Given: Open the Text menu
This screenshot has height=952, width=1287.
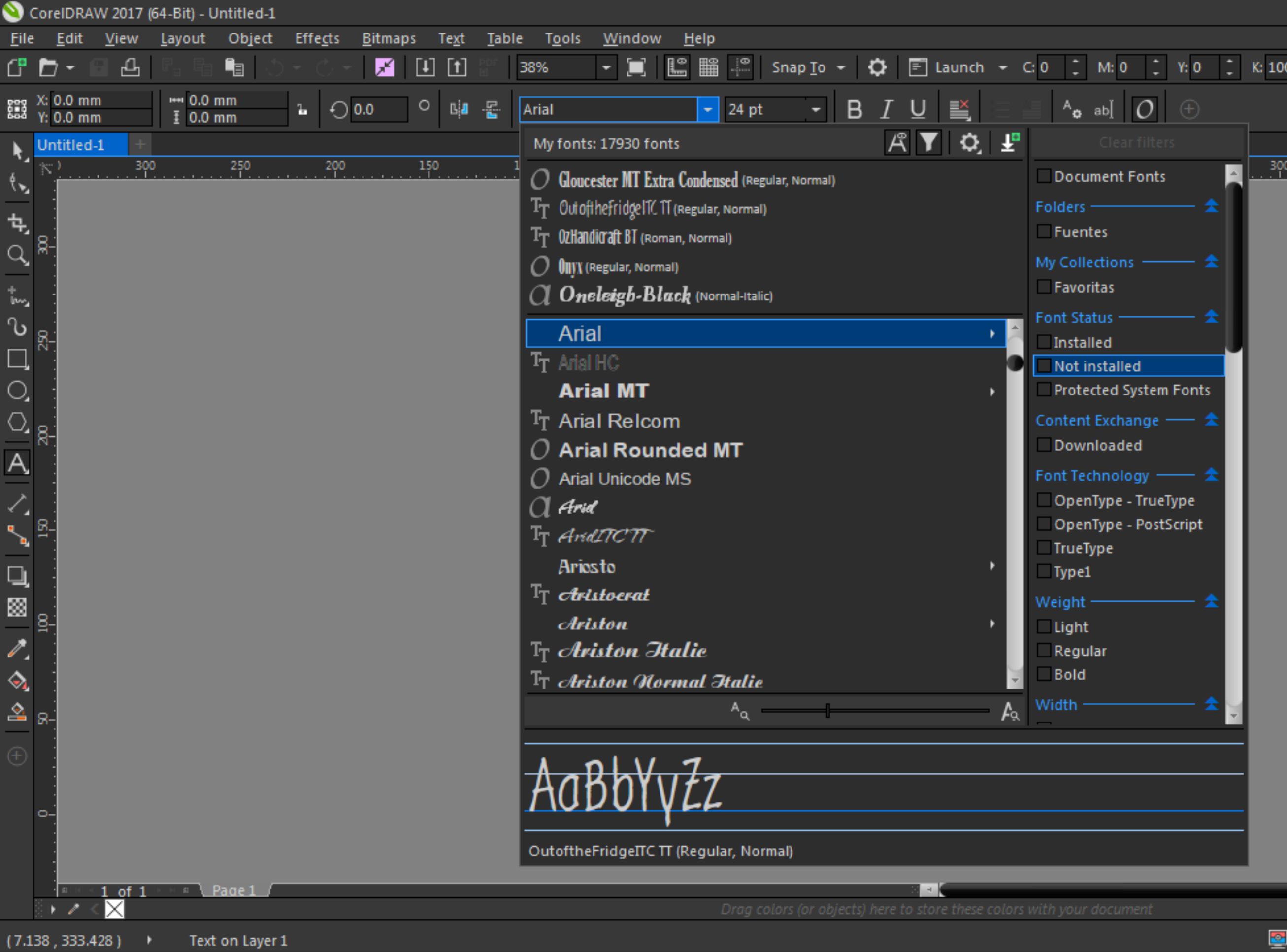Looking at the screenshot, I should tap(451, 38).
